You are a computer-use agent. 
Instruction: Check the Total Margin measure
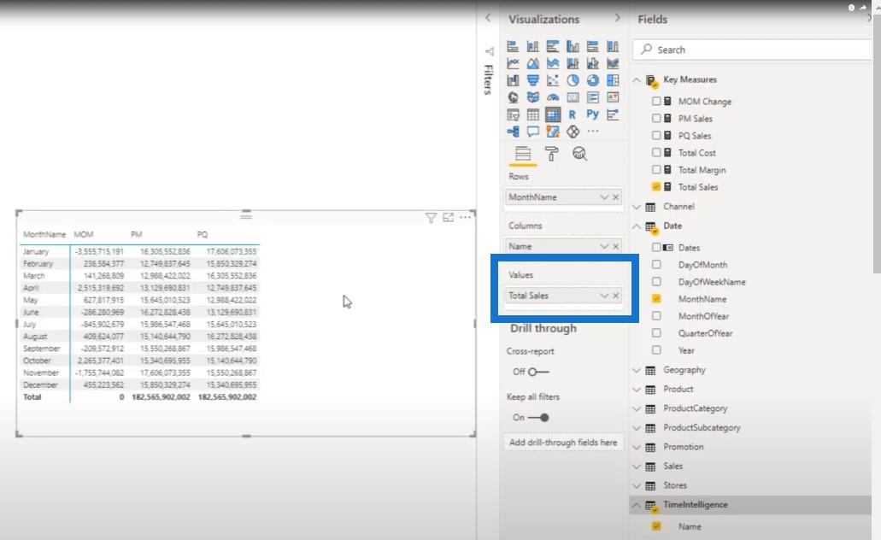[656, 170]
